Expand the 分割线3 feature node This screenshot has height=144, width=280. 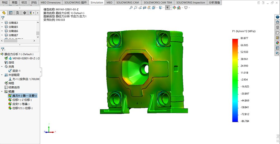pos(2,23)
